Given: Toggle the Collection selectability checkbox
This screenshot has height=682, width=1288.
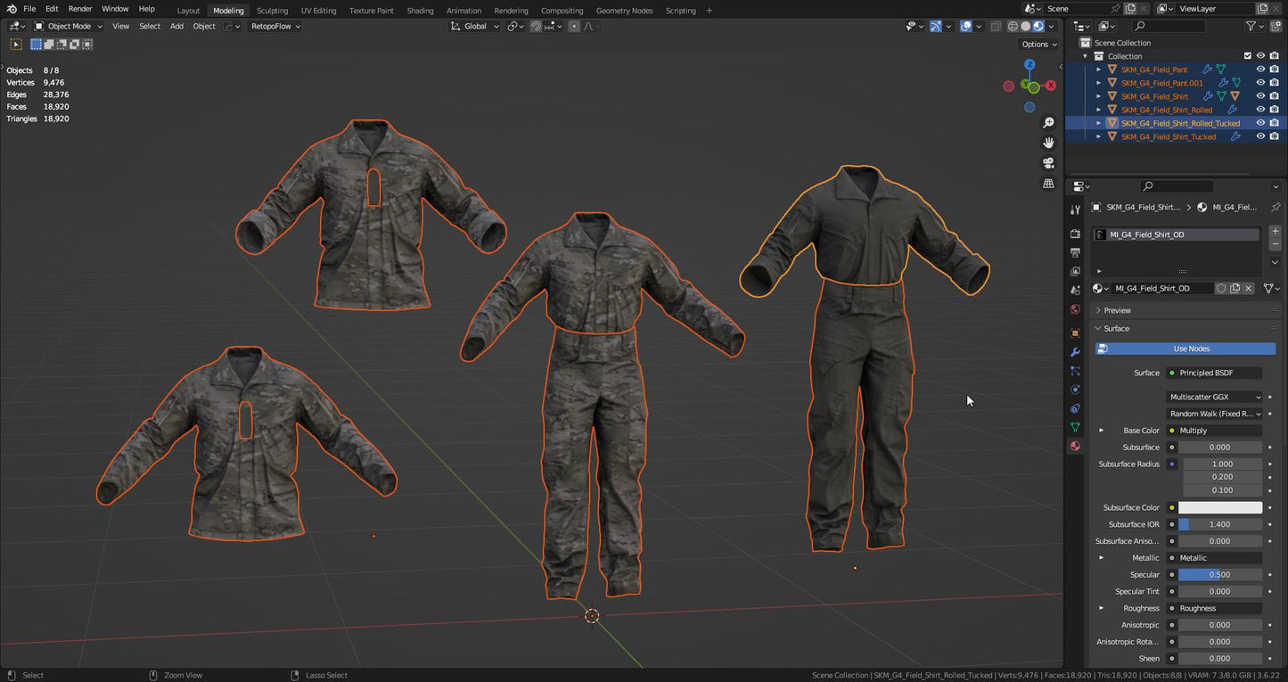Looking at the screenshot, I should click(x=1248, y=55).
